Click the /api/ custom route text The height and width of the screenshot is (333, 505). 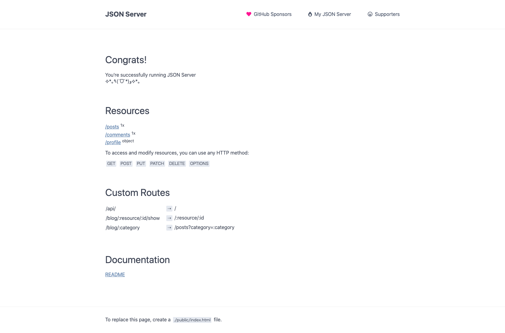(111, 209)
